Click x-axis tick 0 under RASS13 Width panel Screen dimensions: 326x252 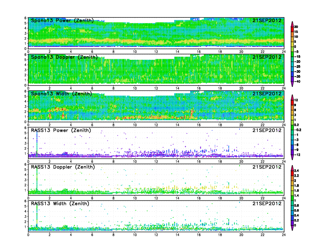point(28,235)
